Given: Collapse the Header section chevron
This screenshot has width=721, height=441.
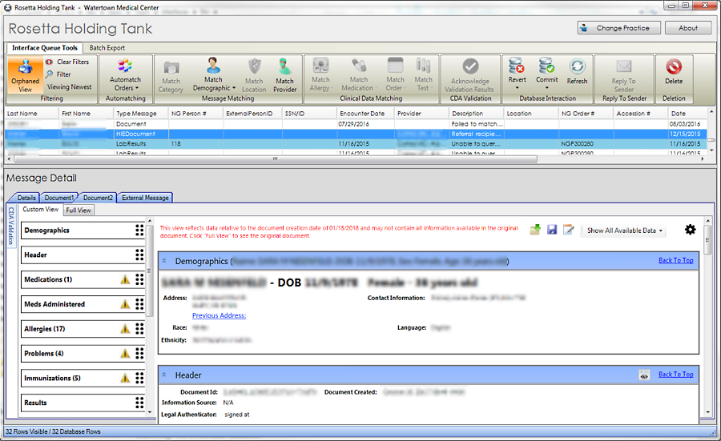Looking at the screenshot, I should click(164, 375).
